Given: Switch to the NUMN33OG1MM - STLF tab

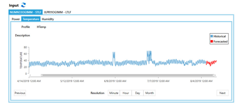Looking at the screenshot, I should (x=26, y=12).
